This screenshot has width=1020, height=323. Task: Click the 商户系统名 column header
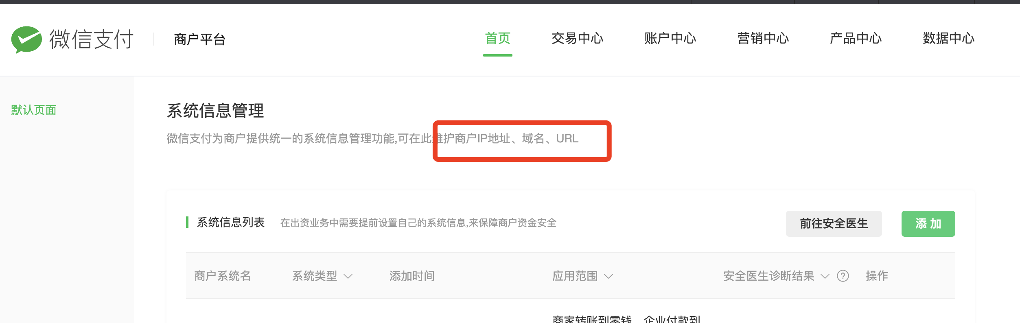click(223, 276)
